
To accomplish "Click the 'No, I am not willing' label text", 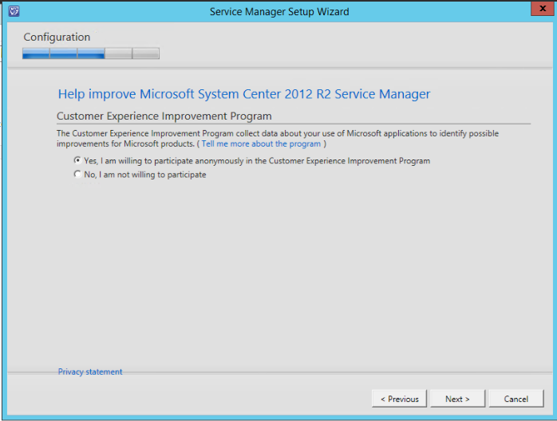I will click(144, 175).
